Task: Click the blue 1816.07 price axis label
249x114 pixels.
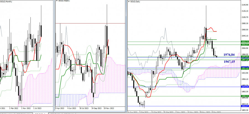Action: pos(245,106)
